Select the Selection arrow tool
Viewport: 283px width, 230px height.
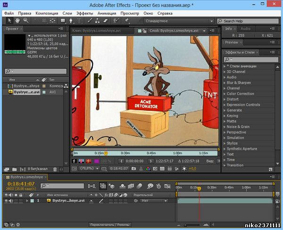[9, 21]
